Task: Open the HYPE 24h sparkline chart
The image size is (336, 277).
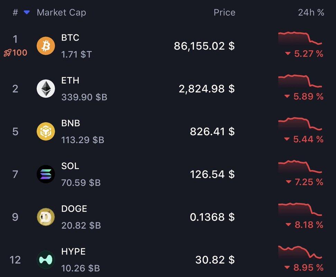Action: [300, 252]
